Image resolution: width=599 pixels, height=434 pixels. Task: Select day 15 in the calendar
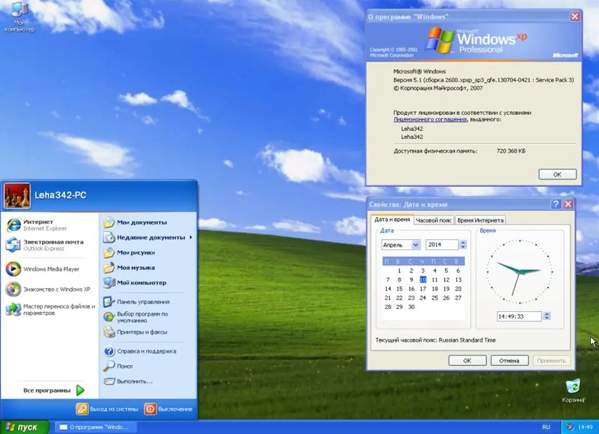[x=399, y=289]
